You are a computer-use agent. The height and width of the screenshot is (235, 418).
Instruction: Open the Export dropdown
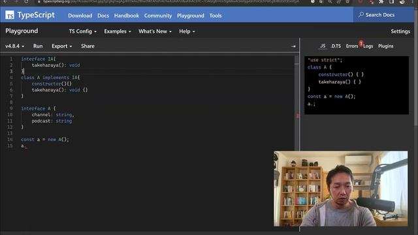click(62, 46)
